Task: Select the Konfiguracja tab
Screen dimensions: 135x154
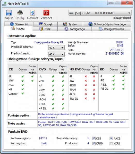Action: click(x=75, y=29)
